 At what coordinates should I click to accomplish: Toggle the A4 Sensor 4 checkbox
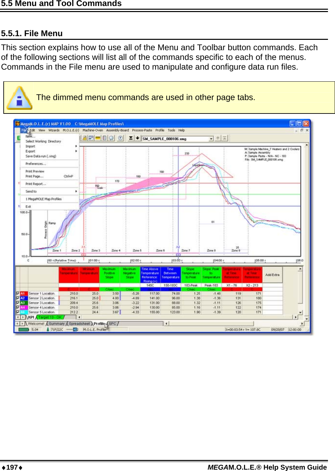pyautogui.click(x=18, y=307)
